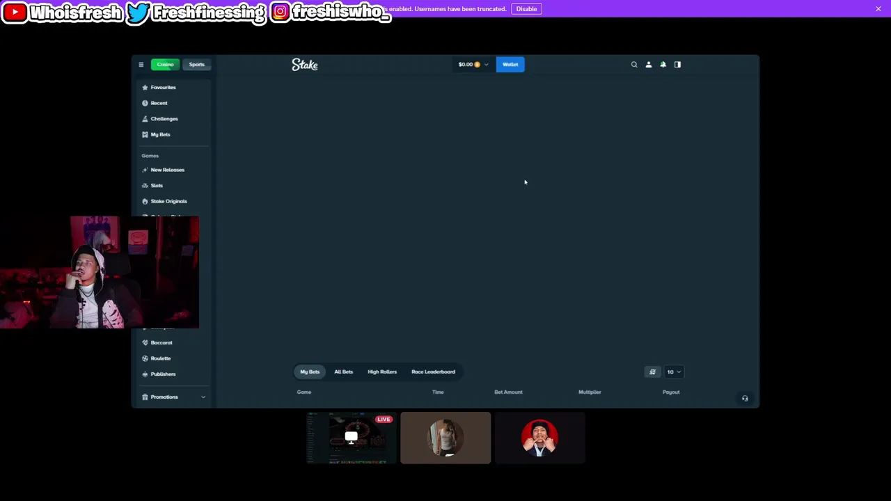The width and height of the screenshot is (891, 501).
Task: Click the Games section label
Action: coord(150,156)
